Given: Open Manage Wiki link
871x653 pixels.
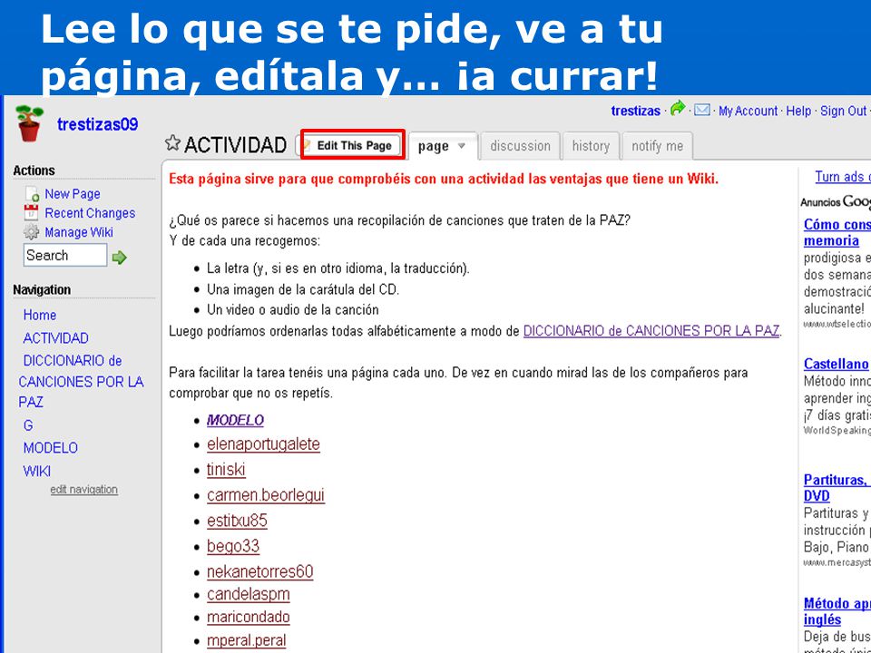Looking at the screenshot, I should [x=79, y=232].
